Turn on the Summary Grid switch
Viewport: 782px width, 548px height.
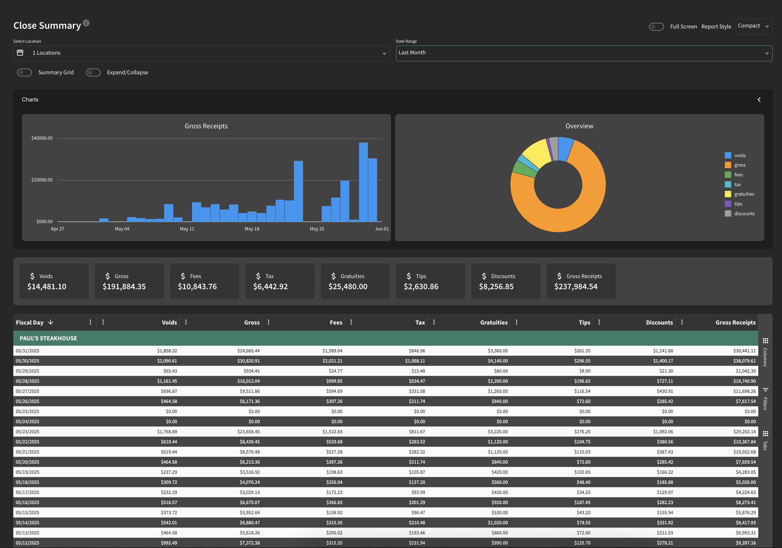[25, 72]
